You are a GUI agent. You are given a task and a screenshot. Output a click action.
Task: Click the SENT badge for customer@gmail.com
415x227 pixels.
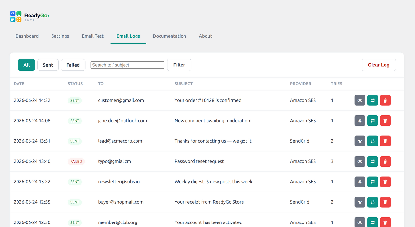point(75,100)
